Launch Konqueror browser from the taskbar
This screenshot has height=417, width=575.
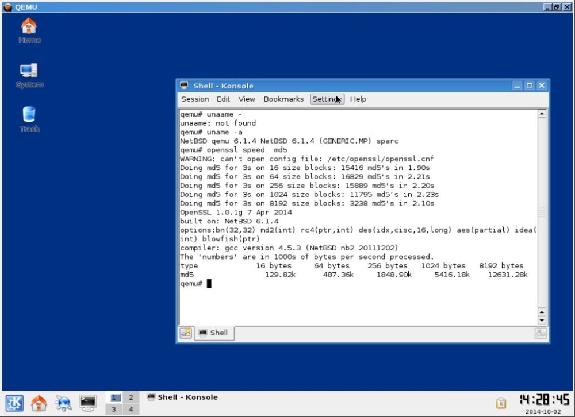(x=63, y=402)
